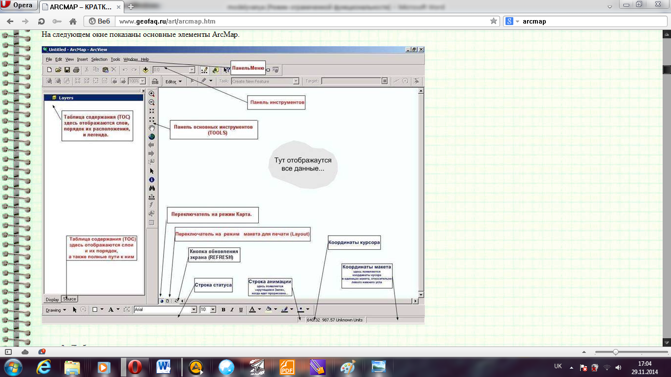The height and width of the screenshot is (377, 671).
Task: Open ArcMap map scale combo box
Action: (174, 70)
